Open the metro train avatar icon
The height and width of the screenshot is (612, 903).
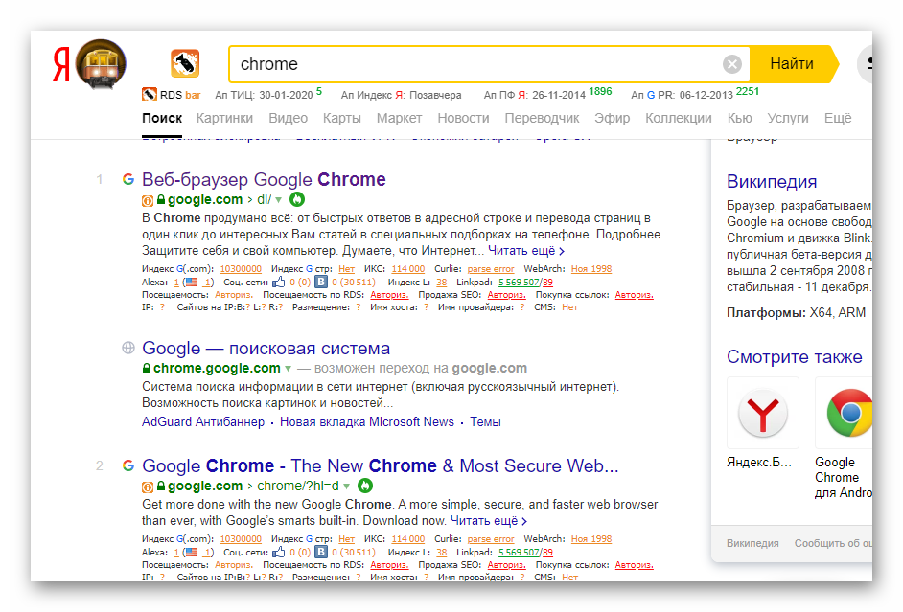[x=101, y=64]
